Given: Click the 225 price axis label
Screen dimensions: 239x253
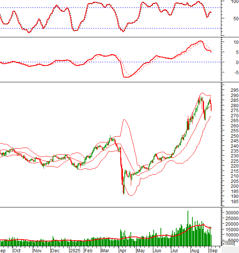Looking at the screenshot, I should click(x=234, y=161).
